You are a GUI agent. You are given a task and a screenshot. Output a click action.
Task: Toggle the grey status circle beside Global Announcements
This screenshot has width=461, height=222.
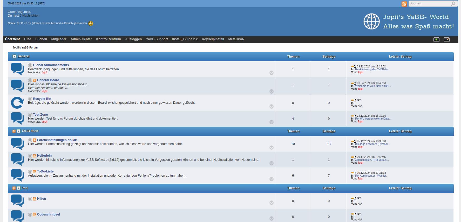tap(30, 65)
